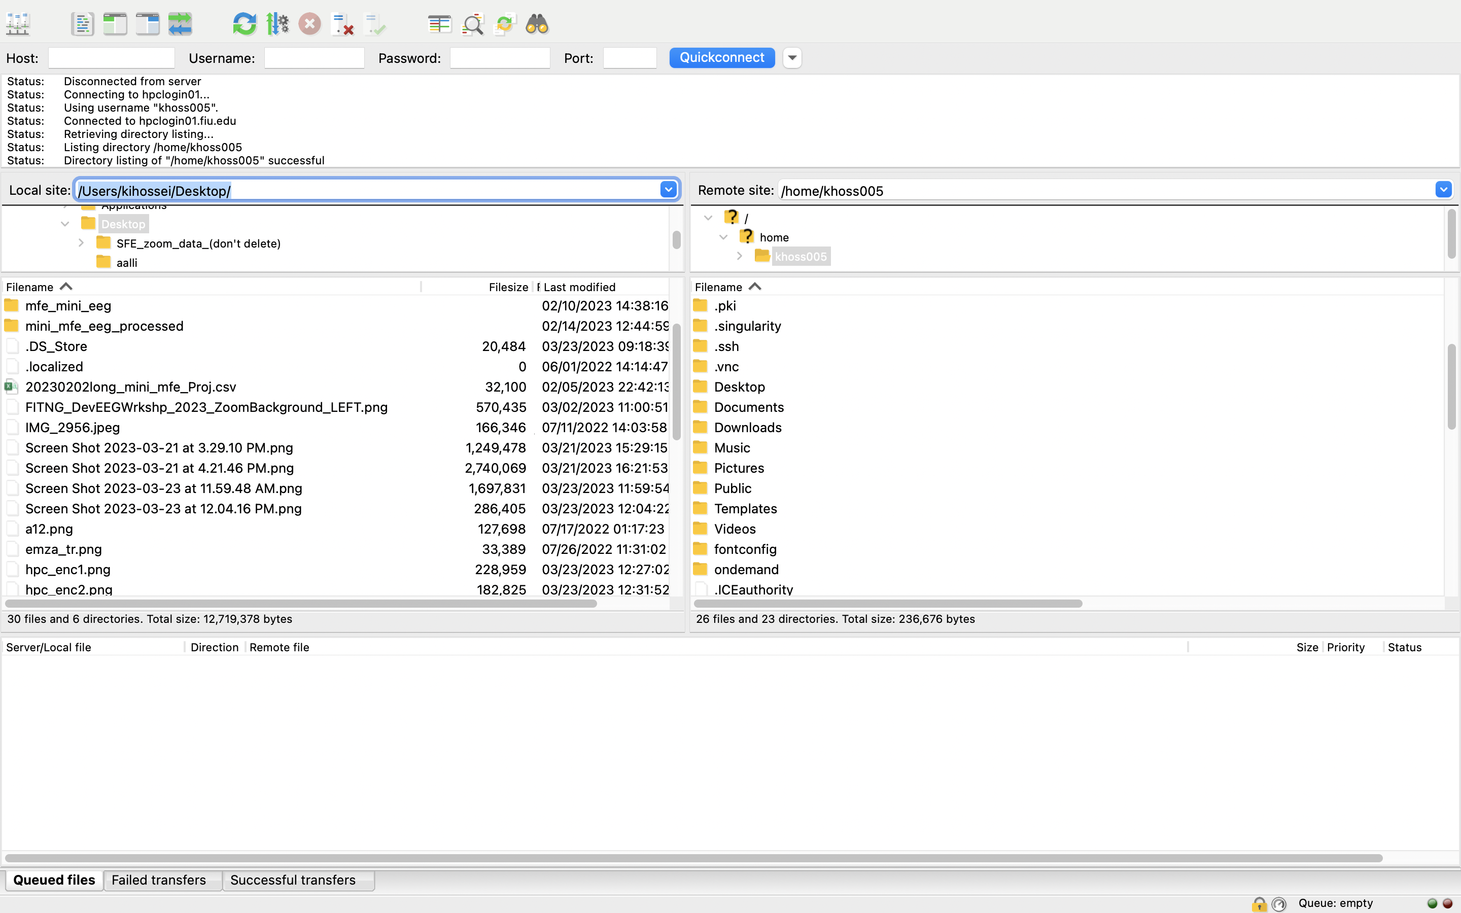Expand the khoss005 remote directory
Screen dimensions: 1461x913
pyautogui.click(x=739, y=257)
